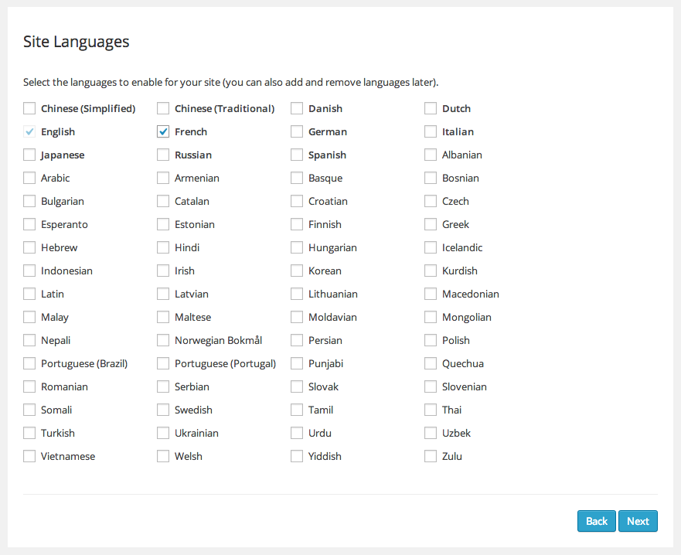Uncheck the French language checkbox

coord(163,132)
